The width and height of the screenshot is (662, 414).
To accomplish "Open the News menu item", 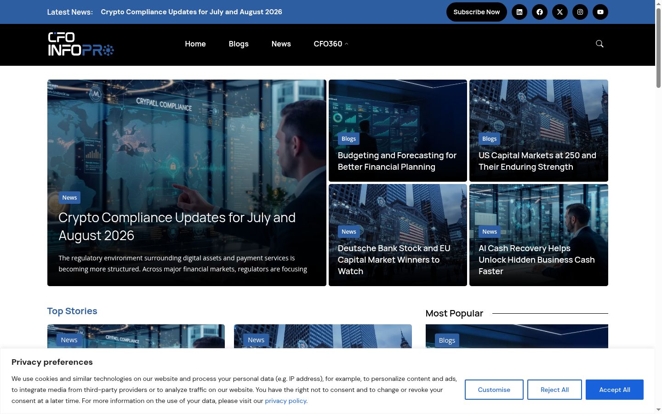I will coord(281,44).
